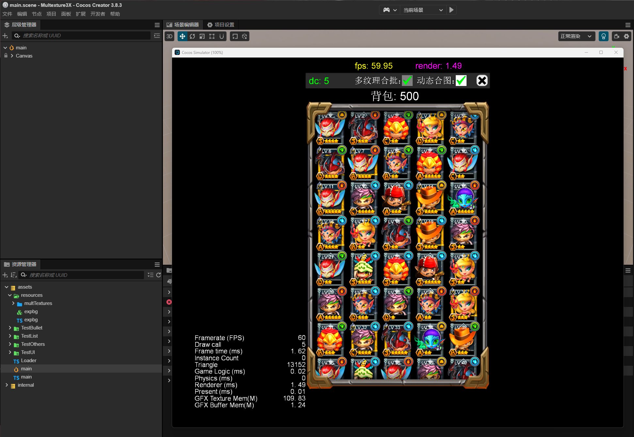Open the 当前场景 preview dropdown
Viewport: 634px width, 437px height.
pos(423,10)
